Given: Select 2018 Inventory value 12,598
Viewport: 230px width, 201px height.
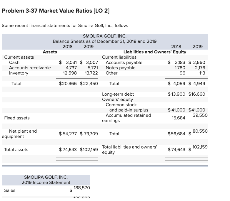Looking at the screenshot, I should click(x=70, y=73).
